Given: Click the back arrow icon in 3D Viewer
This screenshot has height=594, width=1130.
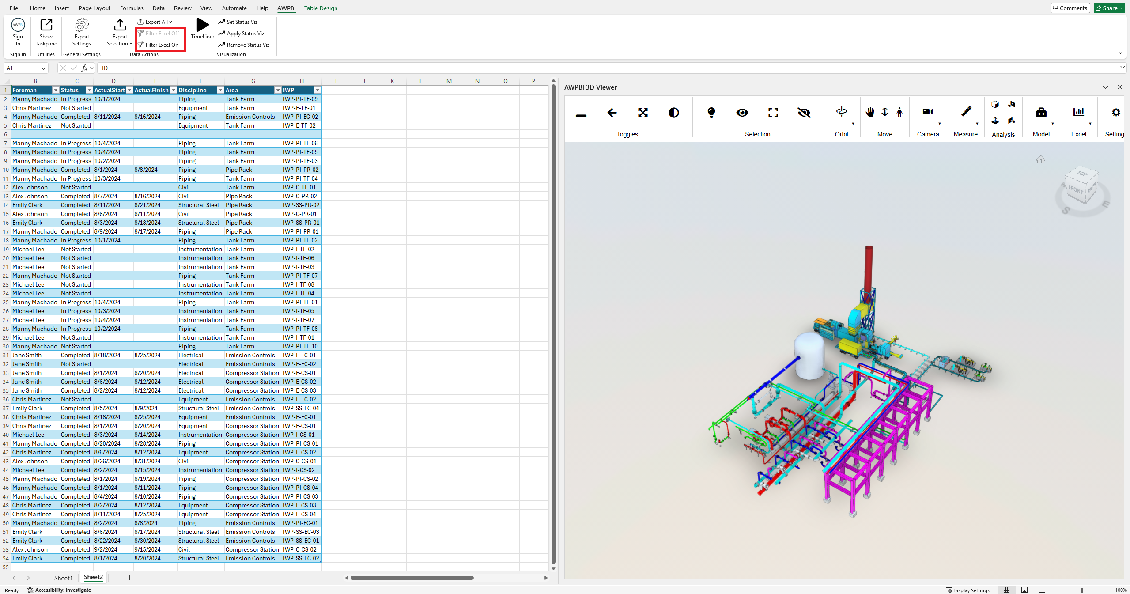Looking at the screenshot, I should [x=612, y=113].
